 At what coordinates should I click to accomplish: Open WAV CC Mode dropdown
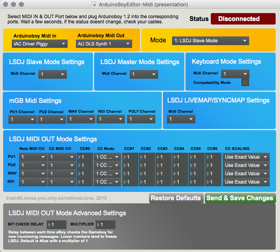coord(107,174)
